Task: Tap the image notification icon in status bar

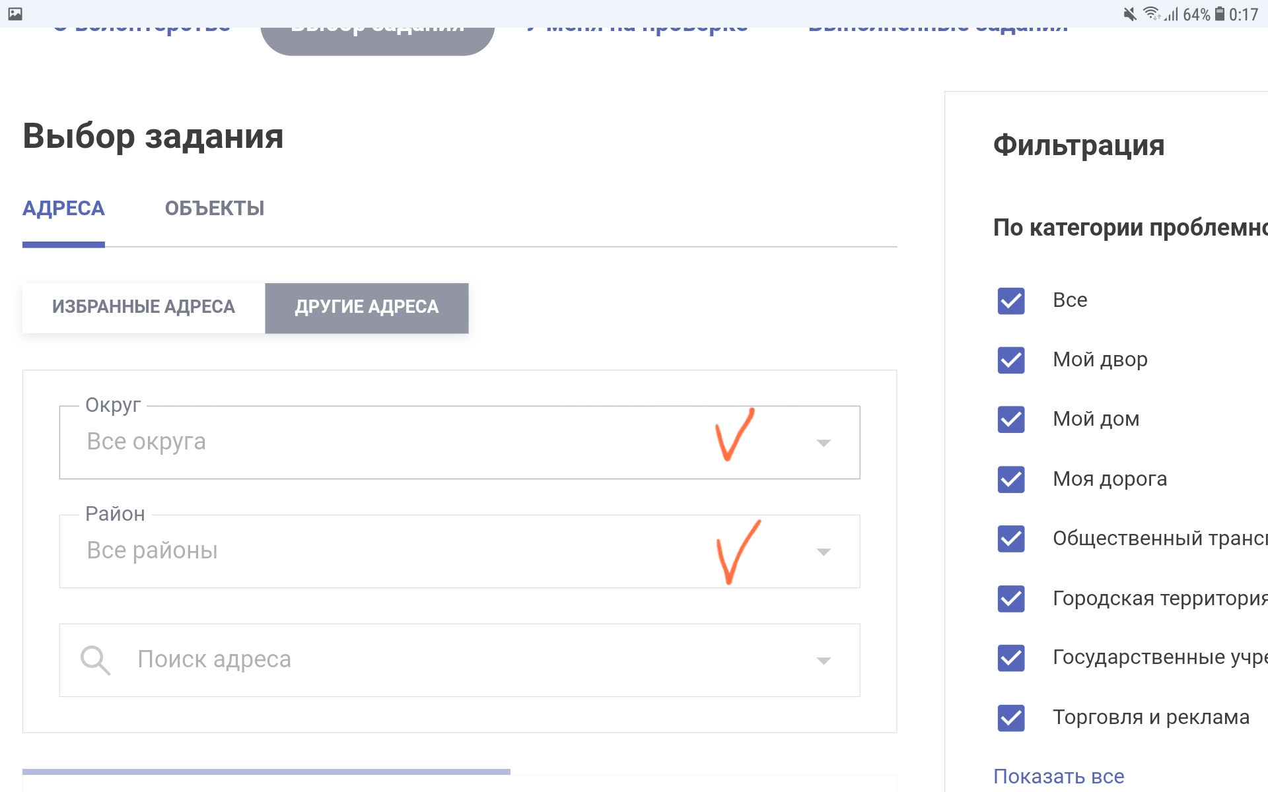Action: tap(15, 14)
